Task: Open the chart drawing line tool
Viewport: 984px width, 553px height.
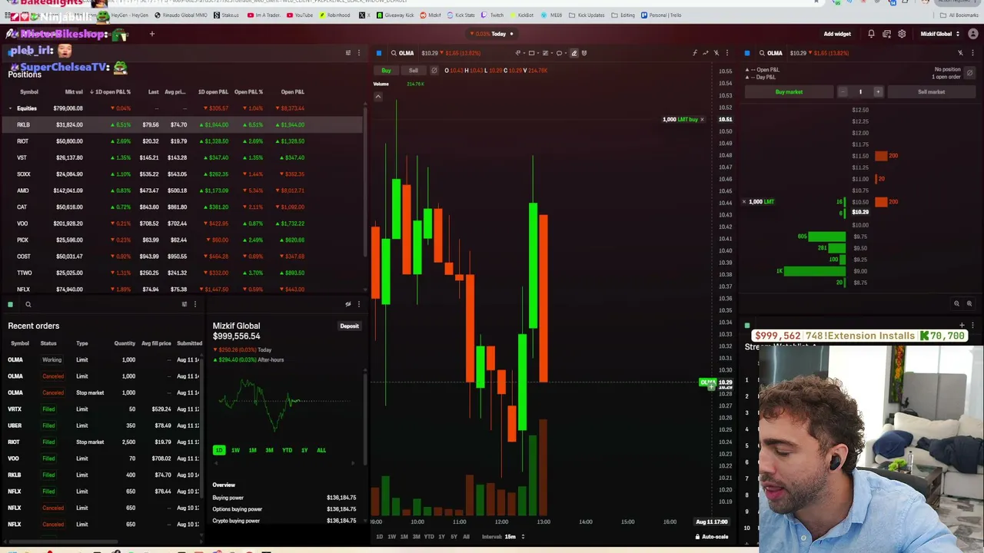Action: 517,53
